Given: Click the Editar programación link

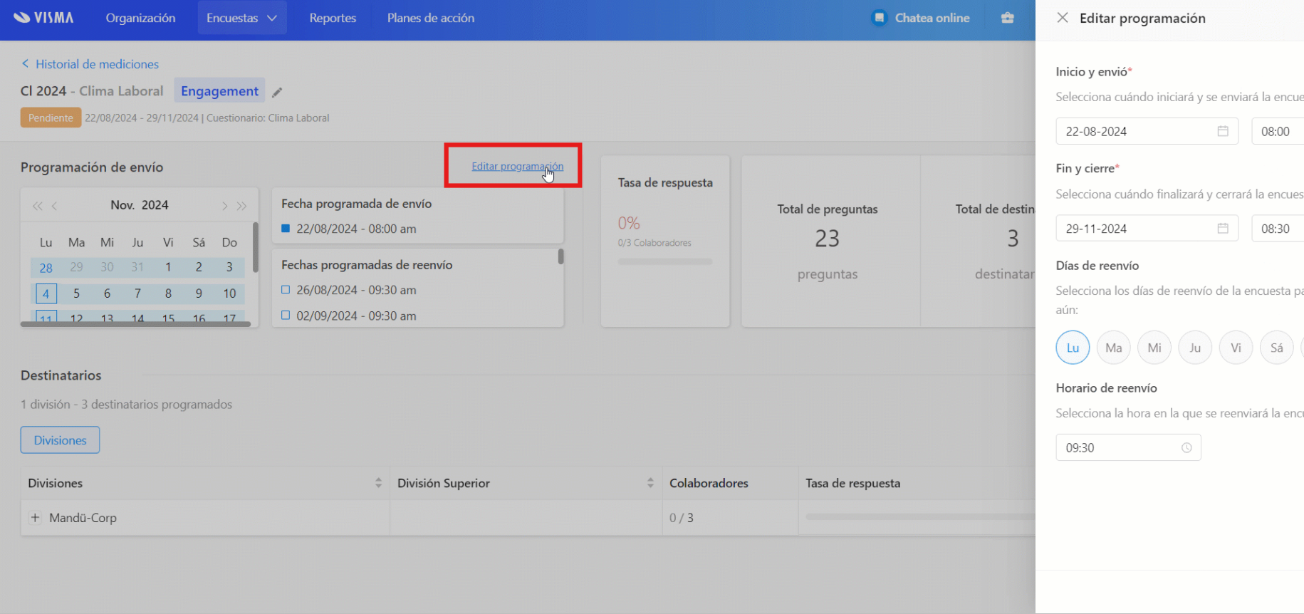Looking at the screenshot, I should (x=517, y=166).
